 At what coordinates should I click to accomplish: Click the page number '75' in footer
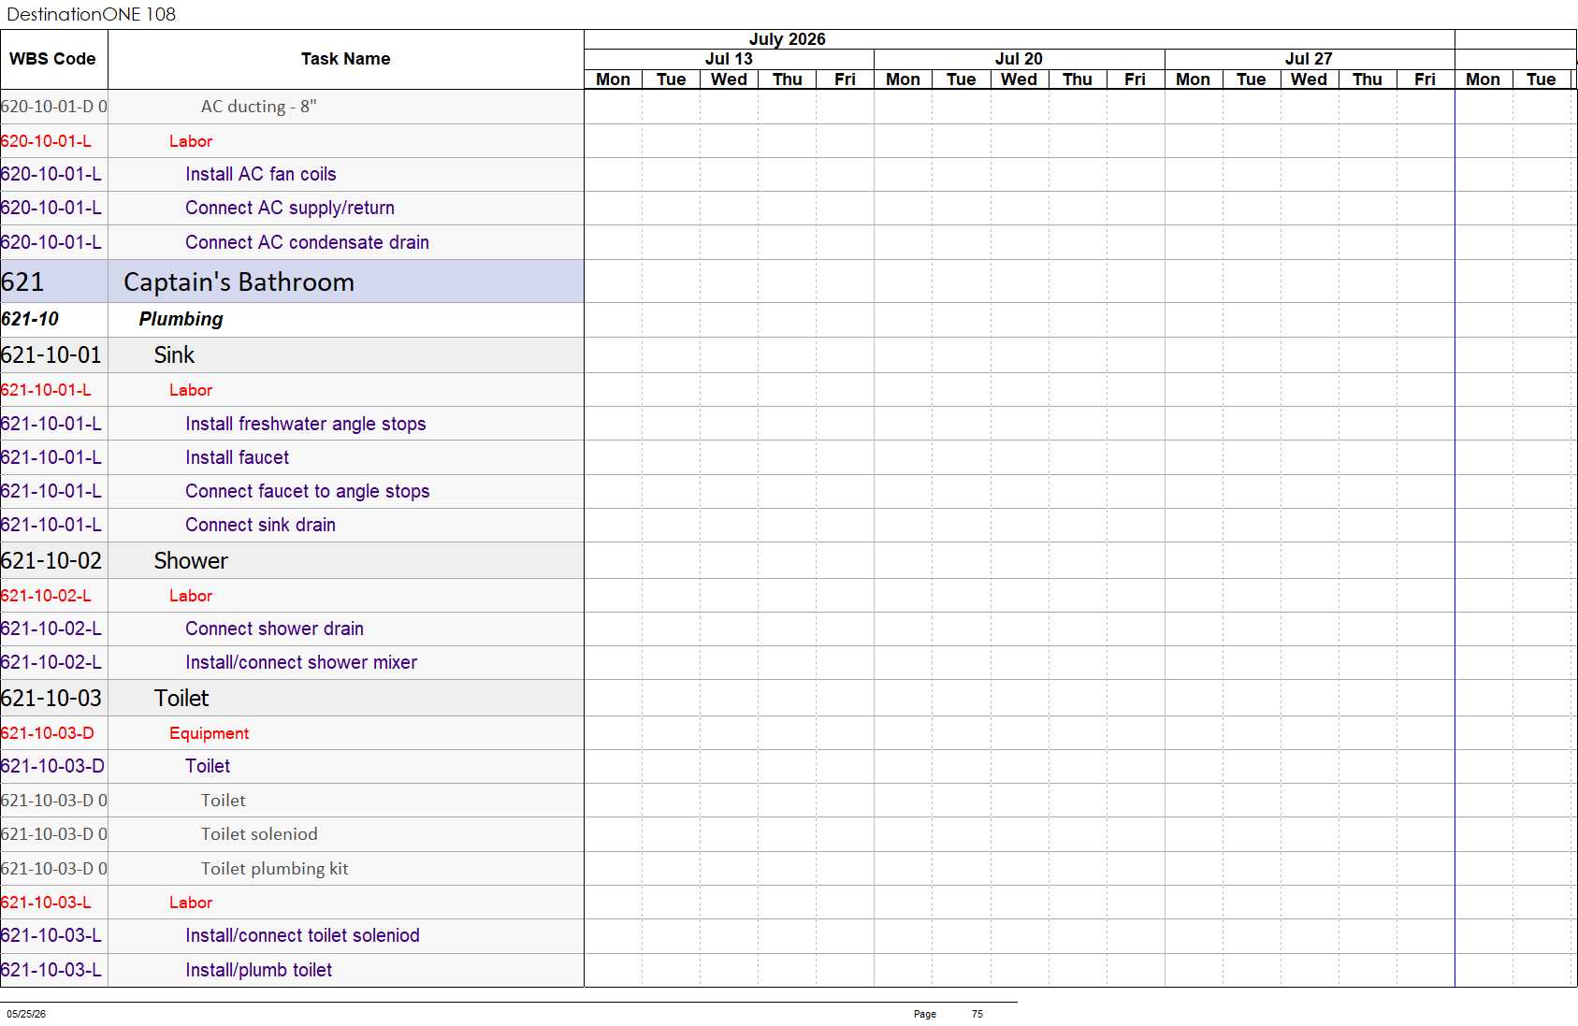click(x=977, y=1014)
